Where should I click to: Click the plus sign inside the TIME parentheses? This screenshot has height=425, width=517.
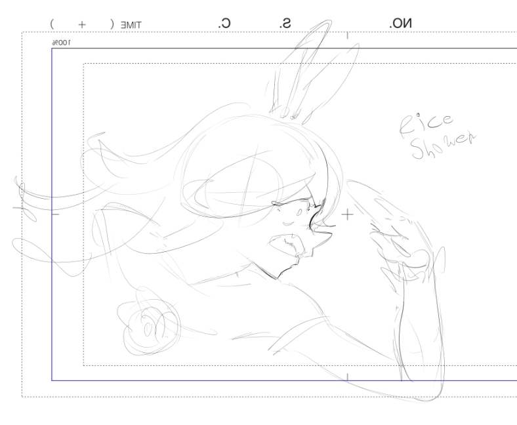tap(82, 24)
